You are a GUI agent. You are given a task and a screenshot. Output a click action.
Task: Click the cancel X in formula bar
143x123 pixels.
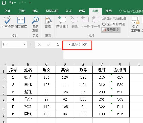(x=39, y=45)
